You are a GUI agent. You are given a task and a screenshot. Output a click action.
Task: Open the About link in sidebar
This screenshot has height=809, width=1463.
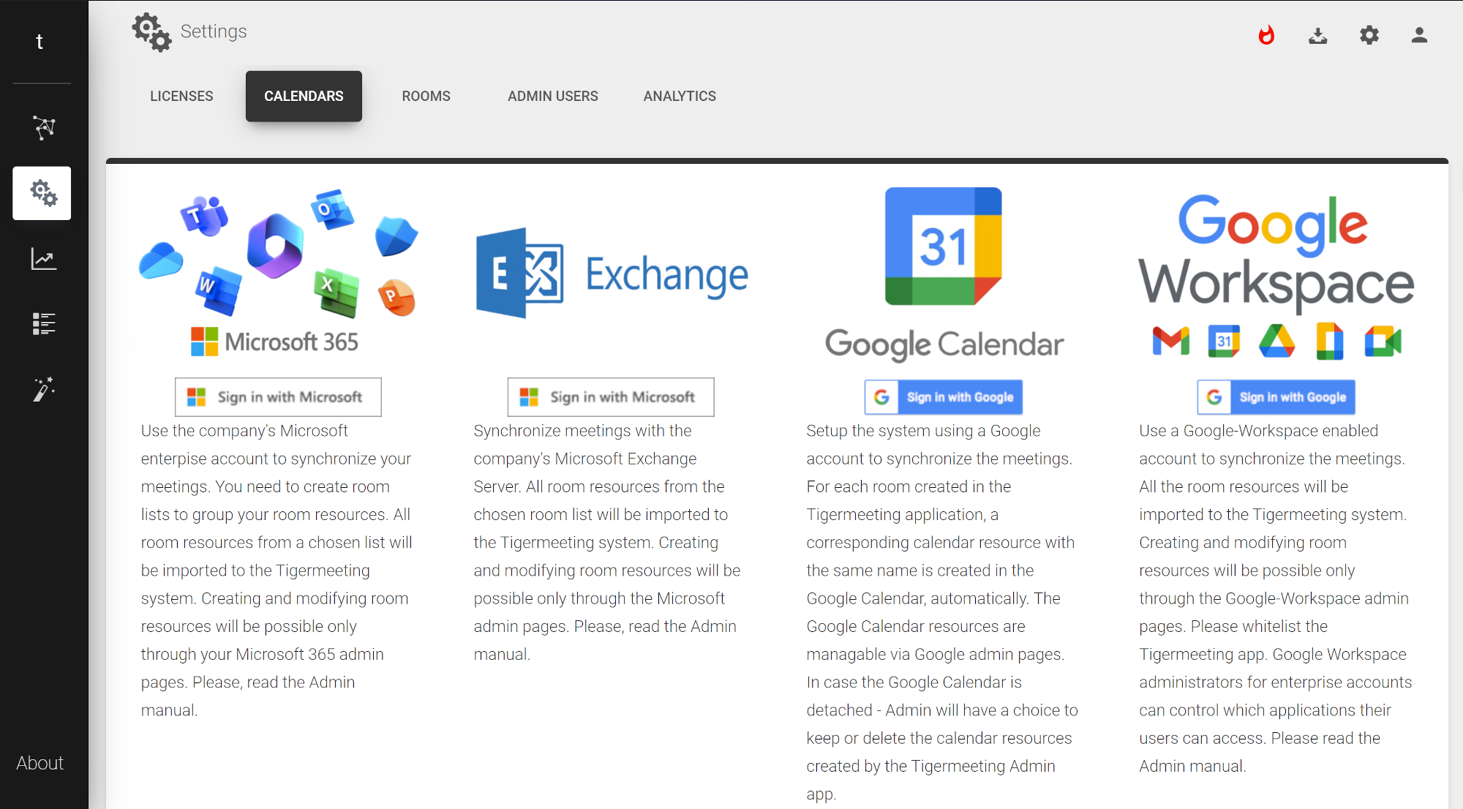40,763
